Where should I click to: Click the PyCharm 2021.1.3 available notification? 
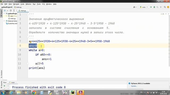(x=141, y=83)
